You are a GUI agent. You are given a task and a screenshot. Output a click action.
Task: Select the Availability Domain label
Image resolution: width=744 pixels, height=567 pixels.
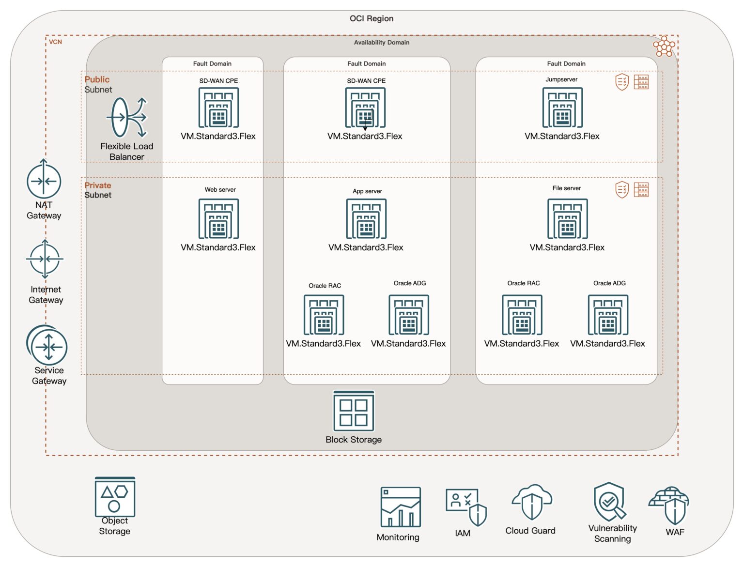(x=381, y=43)
